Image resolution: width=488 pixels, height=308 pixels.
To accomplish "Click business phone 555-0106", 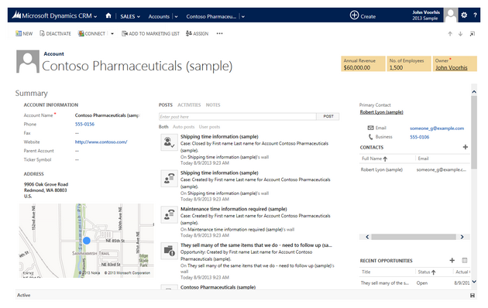I will click(x=420, y=137).
